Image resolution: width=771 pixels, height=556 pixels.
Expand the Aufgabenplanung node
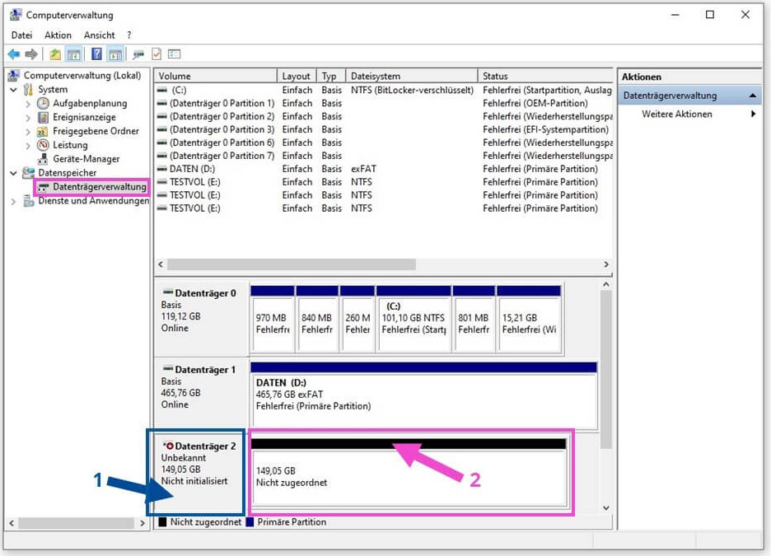28,104
